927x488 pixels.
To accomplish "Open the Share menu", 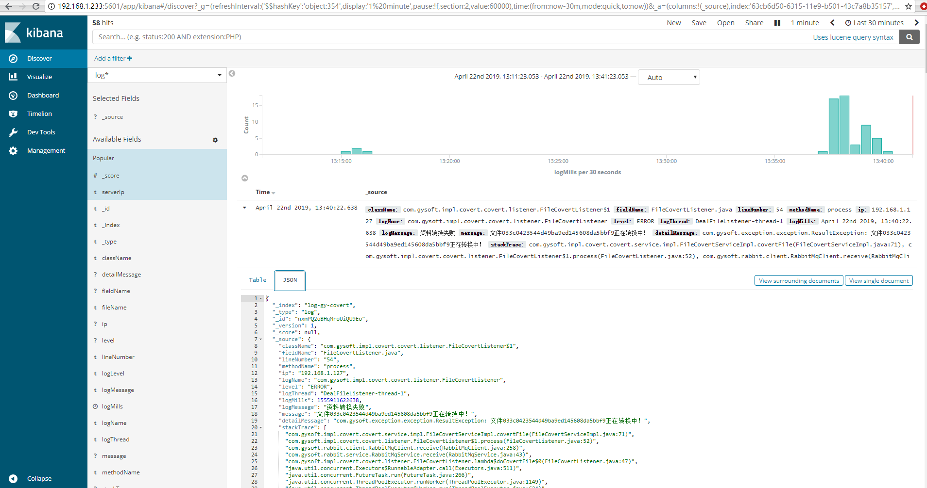I will pos(754,22).
